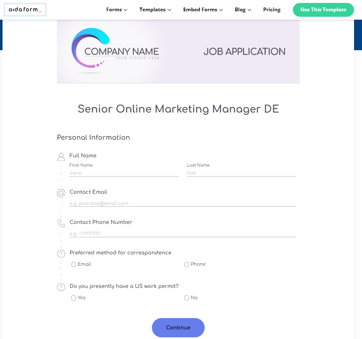Image resolution: width=362 pixels, height=339 pixels.
Task: Expand the Forms dropdown menu
Action: [117, 10]
